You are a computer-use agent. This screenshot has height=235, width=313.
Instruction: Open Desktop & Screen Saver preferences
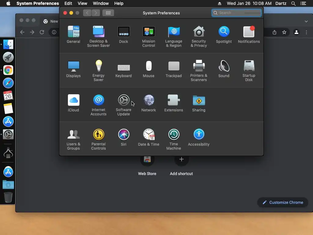pyautogui.click(x=98, y=37)
